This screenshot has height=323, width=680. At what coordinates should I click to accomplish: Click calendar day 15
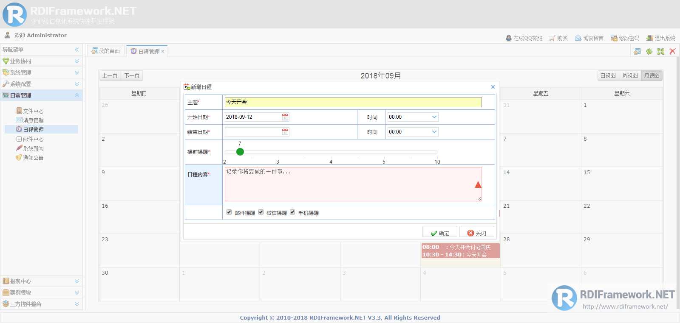pos(622,184)
